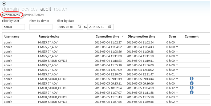This screenshot has height=106, width=211.
Task: Click the empty Filter by device field
Action: (x=41, y=27)
